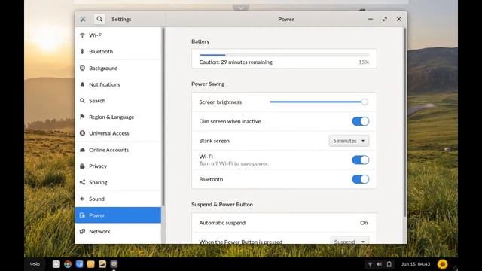
Task: Click the Bluetooth symbol icon in sidebar
Action: 82,52
